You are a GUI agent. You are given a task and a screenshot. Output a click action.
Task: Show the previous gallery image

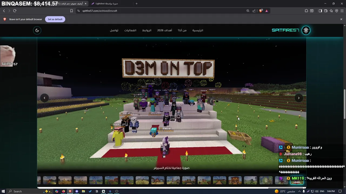pyautogui.click(x=44, y=98)
